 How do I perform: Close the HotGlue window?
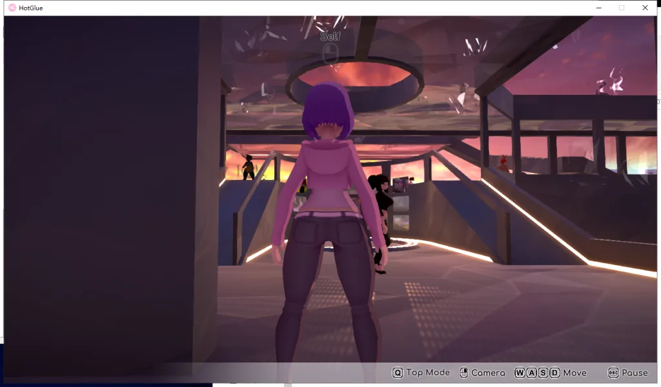point(645,8)
